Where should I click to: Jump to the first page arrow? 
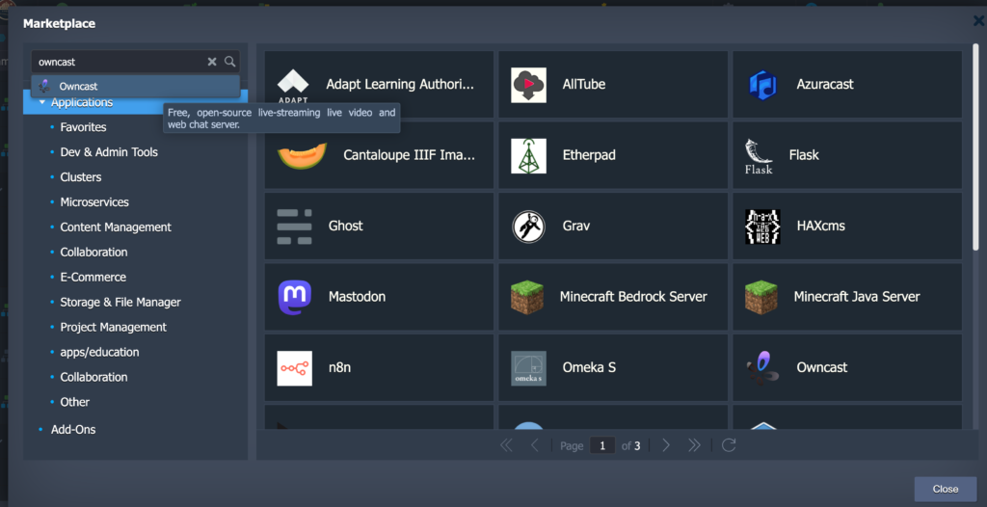[x=506, y=445]
